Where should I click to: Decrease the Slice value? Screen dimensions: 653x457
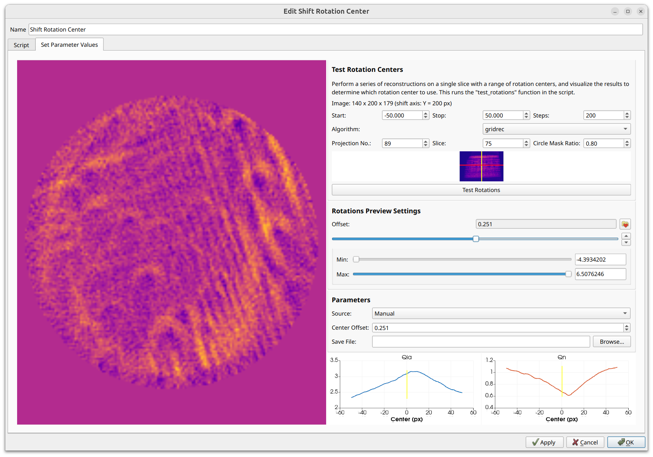click(x=526, y=146)
